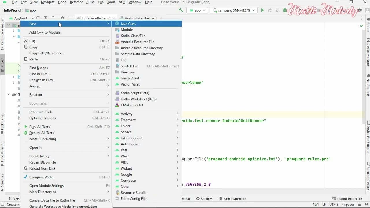Open the App Inspection tool window

point(232,199)
